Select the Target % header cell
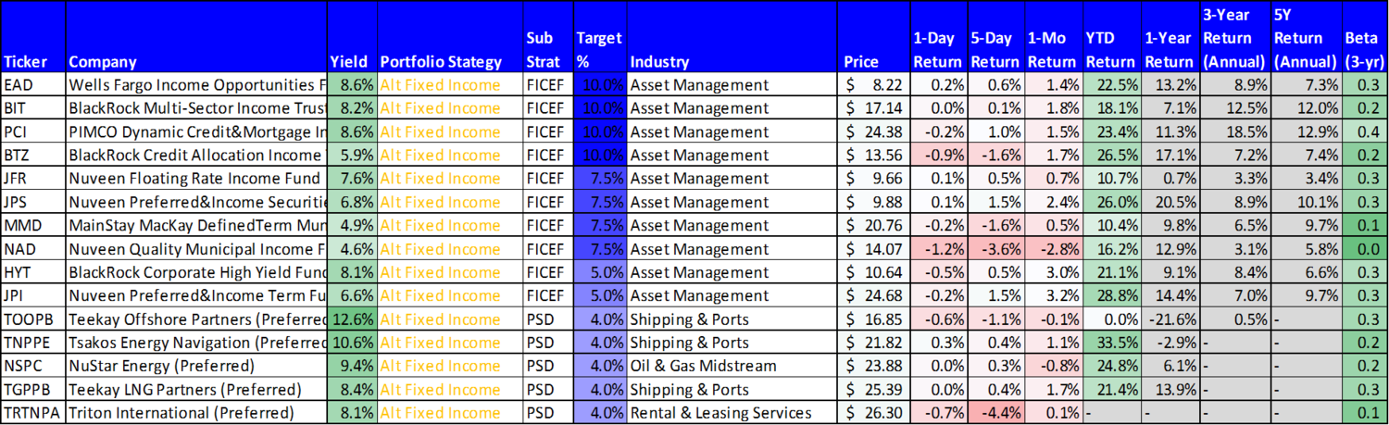This screenshot has width=1389, height=425. (x=599, y=38)
